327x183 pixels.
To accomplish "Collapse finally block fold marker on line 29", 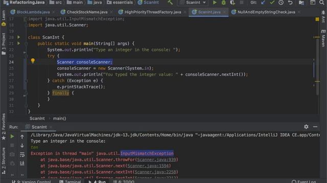I will [26, 93].
